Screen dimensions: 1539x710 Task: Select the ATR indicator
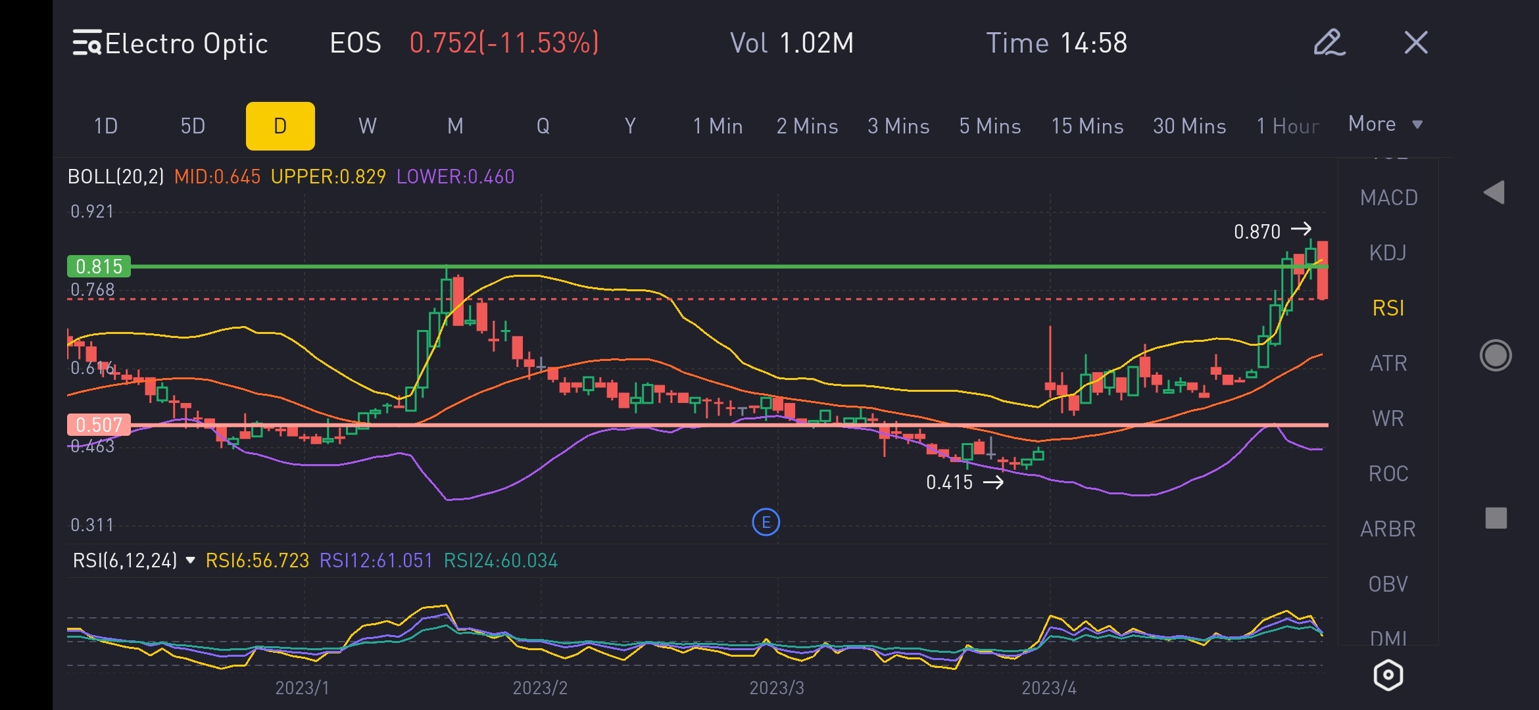click(x=1388, y=364)
